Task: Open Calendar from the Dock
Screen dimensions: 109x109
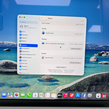Action: pyautogui.click(x=35, y=95)
